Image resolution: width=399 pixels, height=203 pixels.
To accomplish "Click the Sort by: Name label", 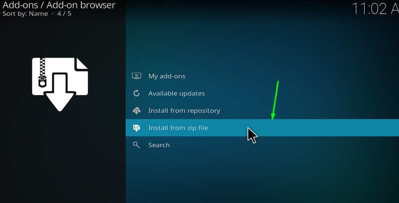I will [x=25, y=14].
